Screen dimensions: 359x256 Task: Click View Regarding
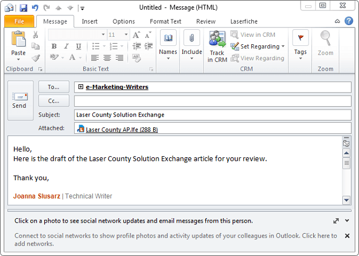tap(257, 58)
